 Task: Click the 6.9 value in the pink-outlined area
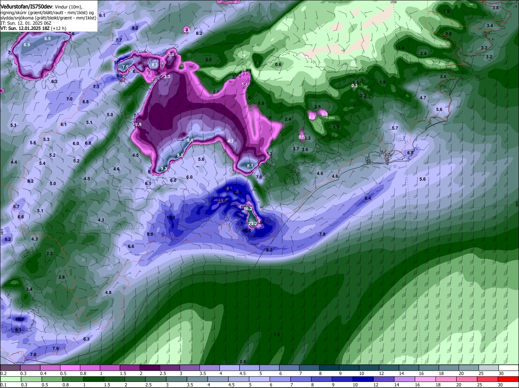click(27, 45)
